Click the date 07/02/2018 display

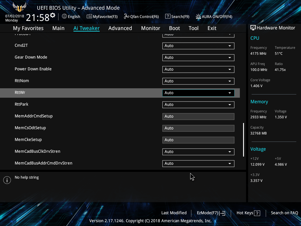click(x=15, y=16)
